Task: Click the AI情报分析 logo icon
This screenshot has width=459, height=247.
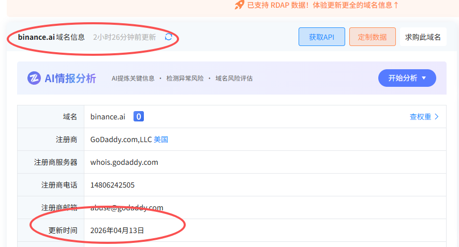Action: click(34, 78)
